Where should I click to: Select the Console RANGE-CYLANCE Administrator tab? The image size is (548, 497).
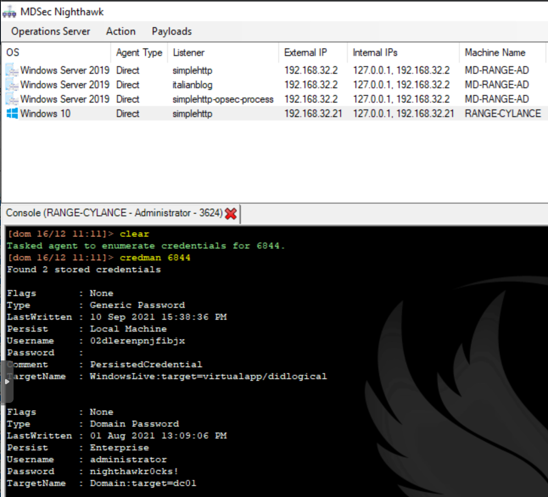tap(114, 213)
